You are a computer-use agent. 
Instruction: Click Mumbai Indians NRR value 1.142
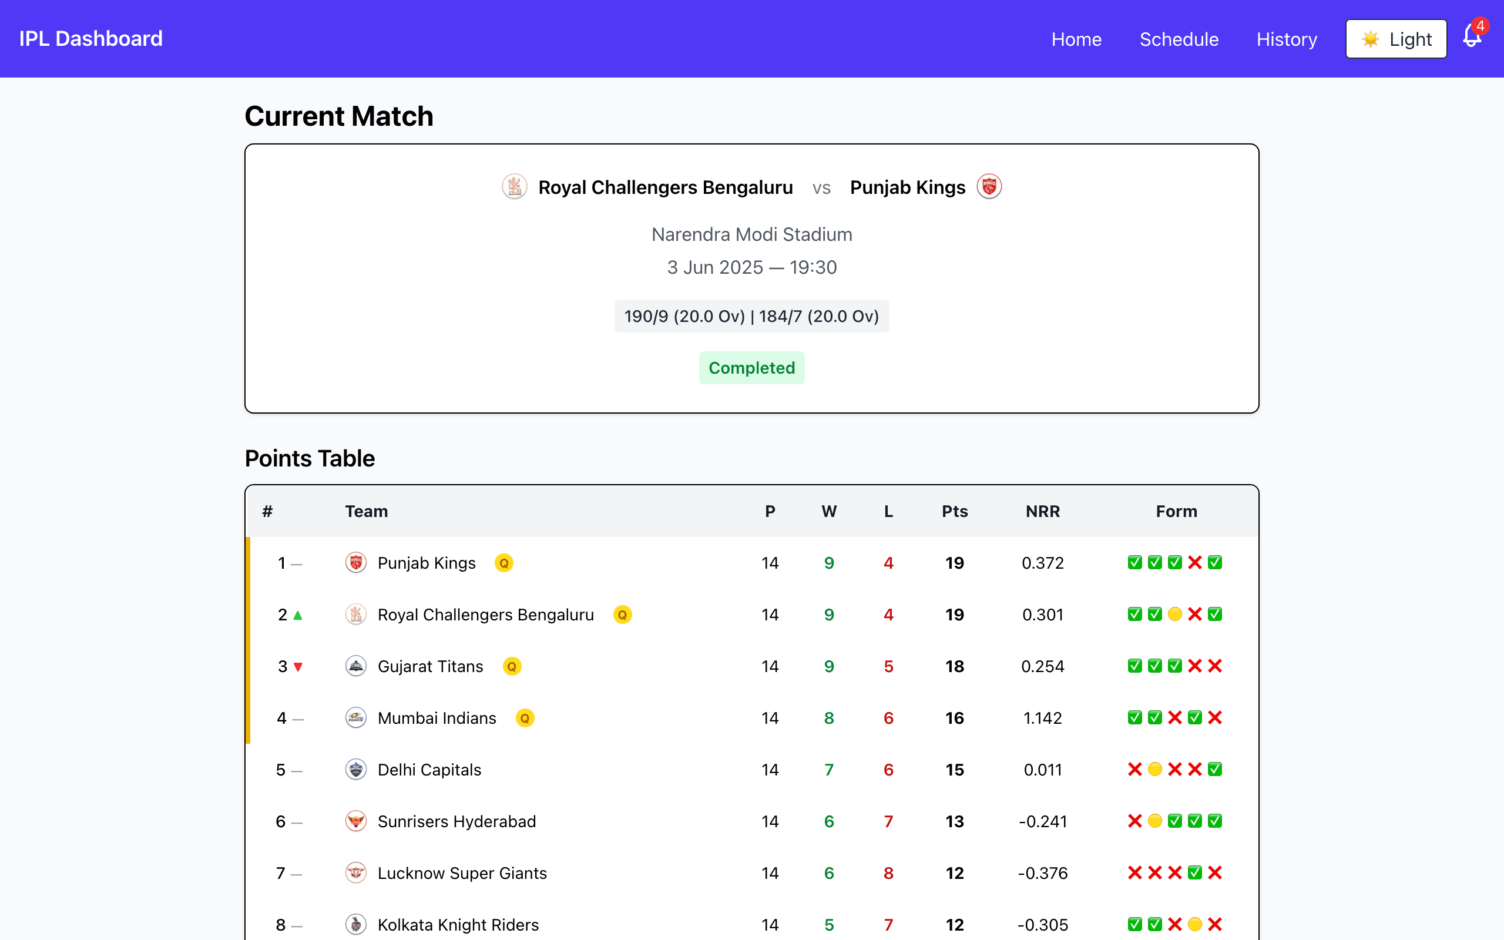click(1043, 718)
